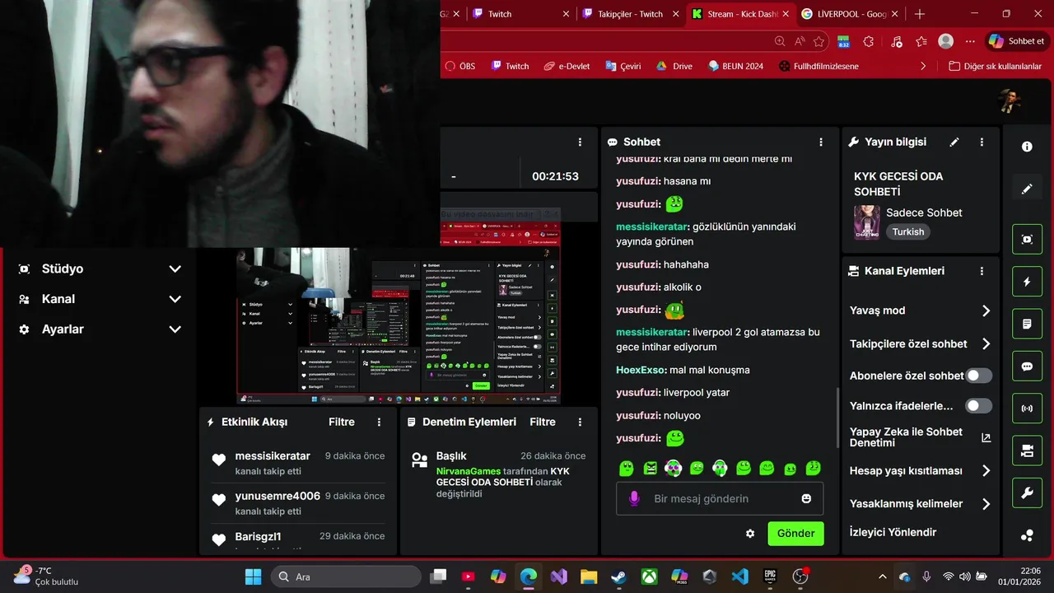Screen dimensions: 1054x593
Task: Click the Sohbet et Copilot button
Action: [1016, 41]
